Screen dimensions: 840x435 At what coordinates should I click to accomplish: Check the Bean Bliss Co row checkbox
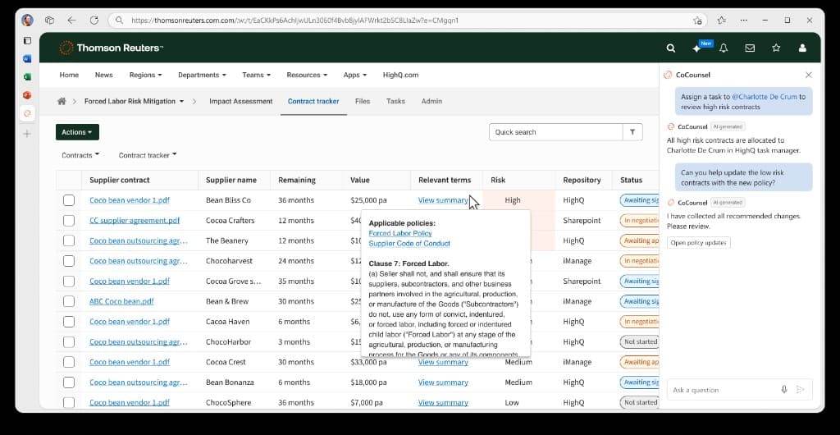click(x=69, y=200)
